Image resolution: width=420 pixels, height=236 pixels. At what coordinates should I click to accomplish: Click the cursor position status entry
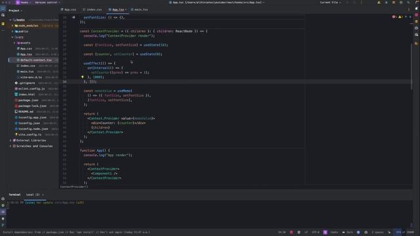[282, 232]
